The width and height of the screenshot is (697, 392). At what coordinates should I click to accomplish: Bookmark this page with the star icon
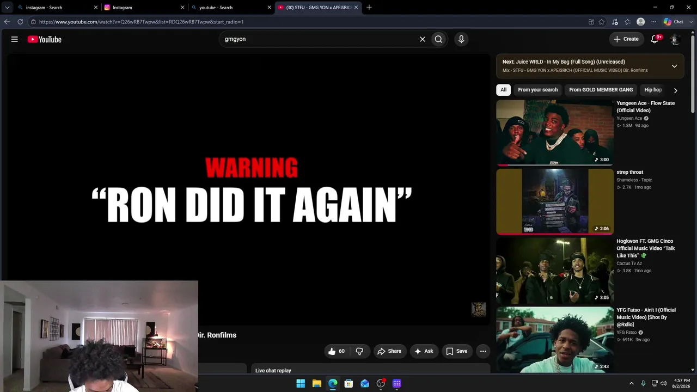point(602,22)
